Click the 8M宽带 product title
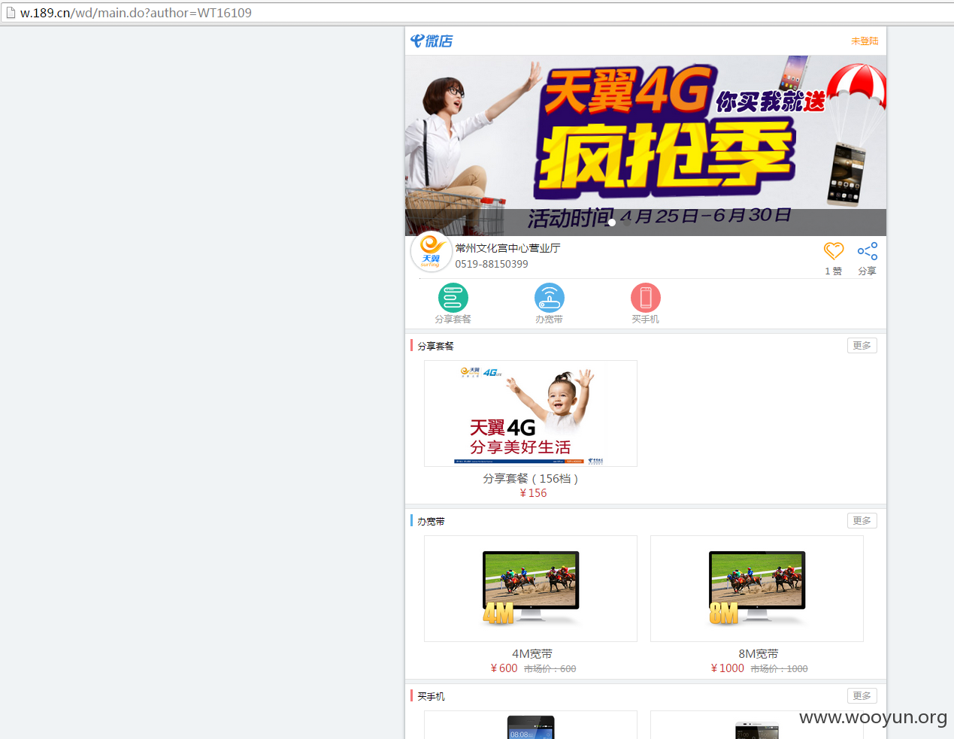954x739 pixels. [x=759, y=654]
